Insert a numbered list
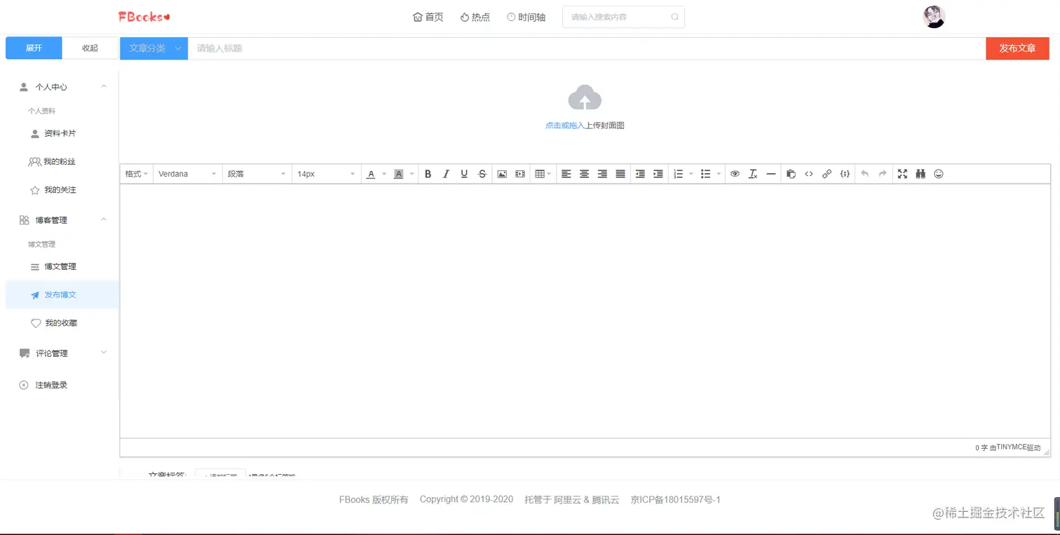The height and width of the screenshot is (535, 1060). click(x=678, y=174)
